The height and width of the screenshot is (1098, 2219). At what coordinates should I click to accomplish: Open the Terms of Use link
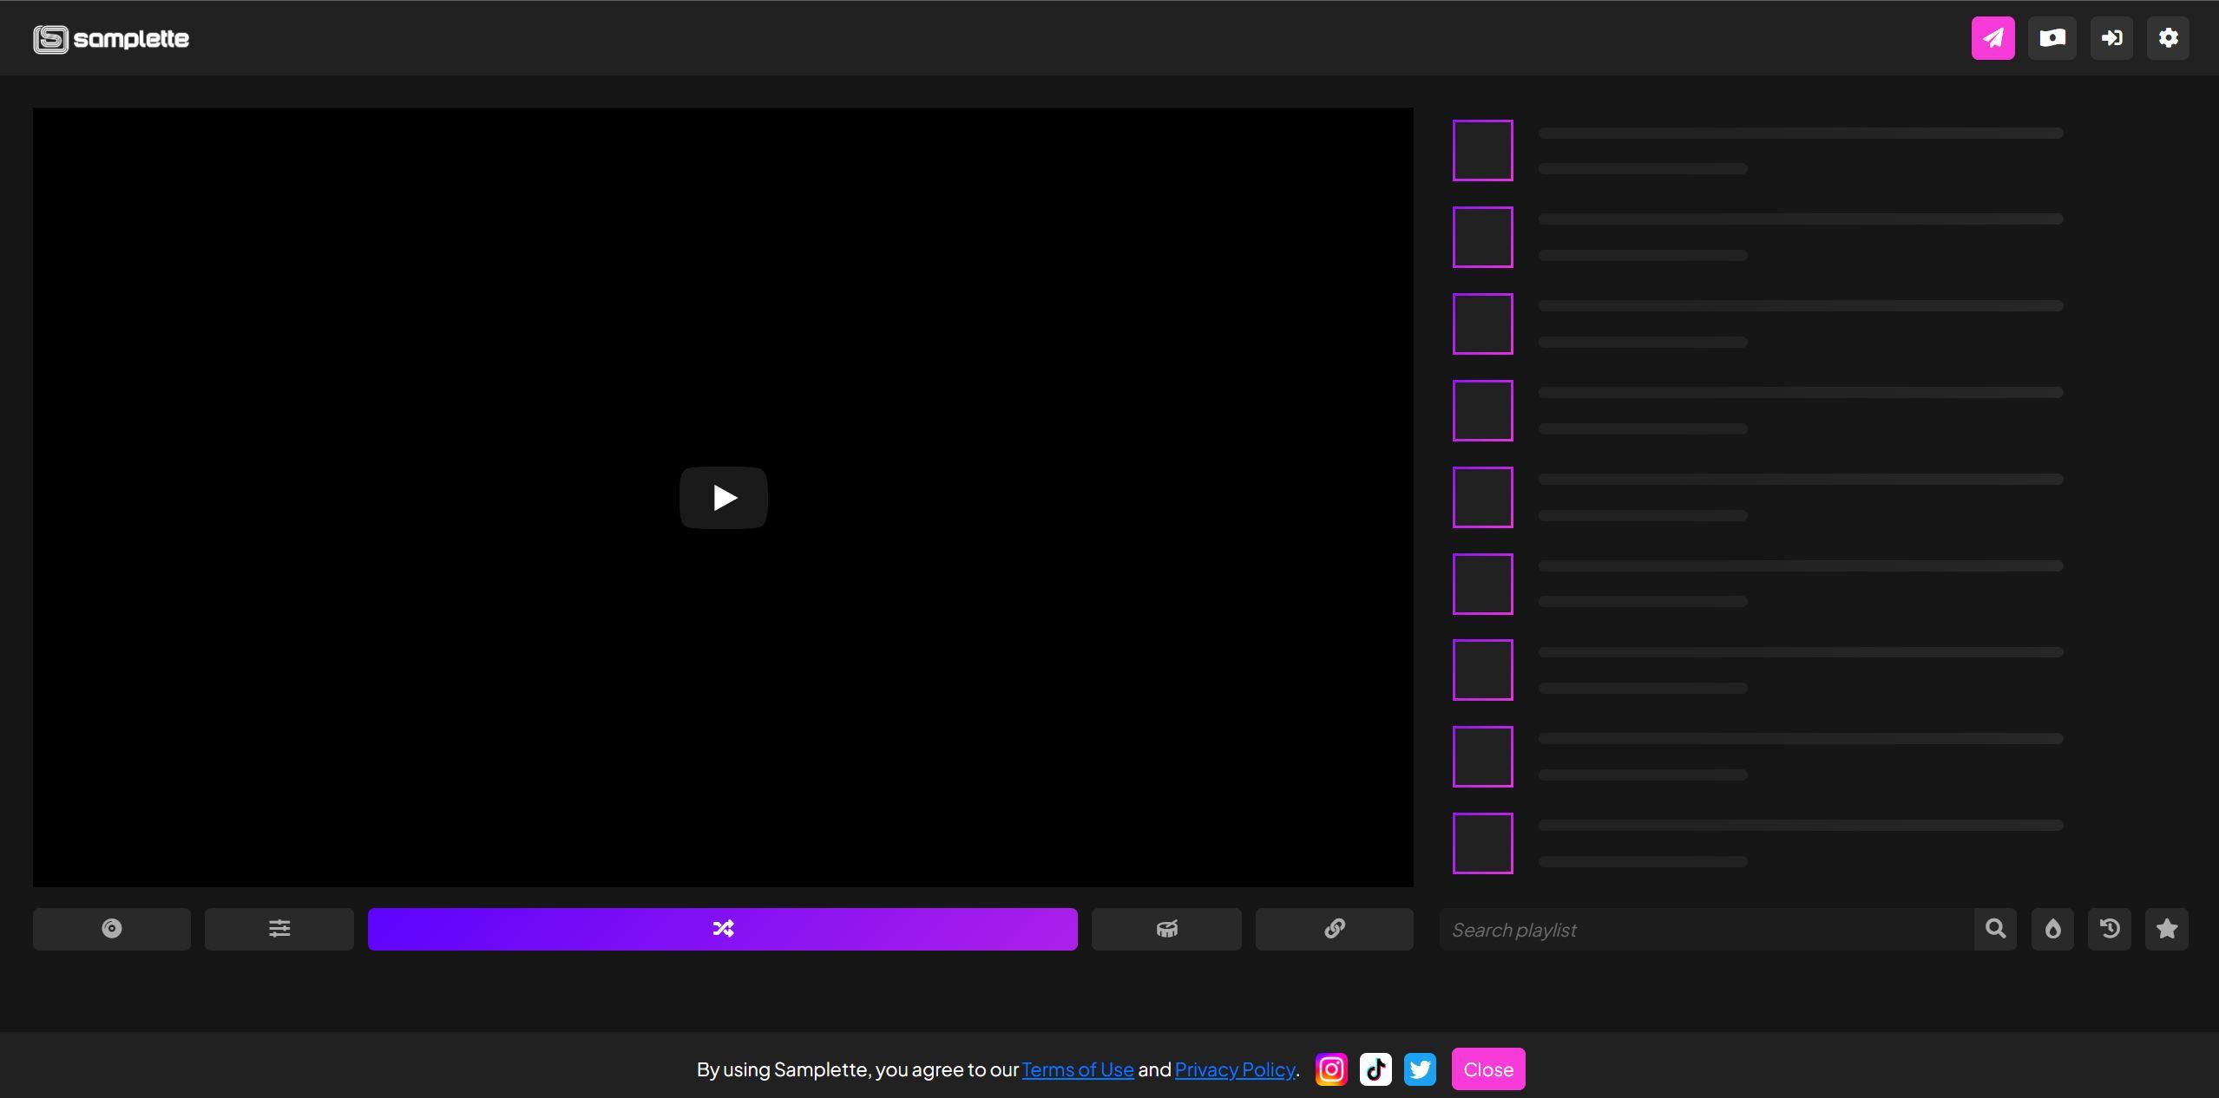(1077, 1069)
